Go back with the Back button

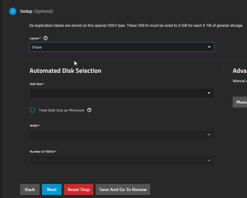pyautogui.click(x=30, y=189)
